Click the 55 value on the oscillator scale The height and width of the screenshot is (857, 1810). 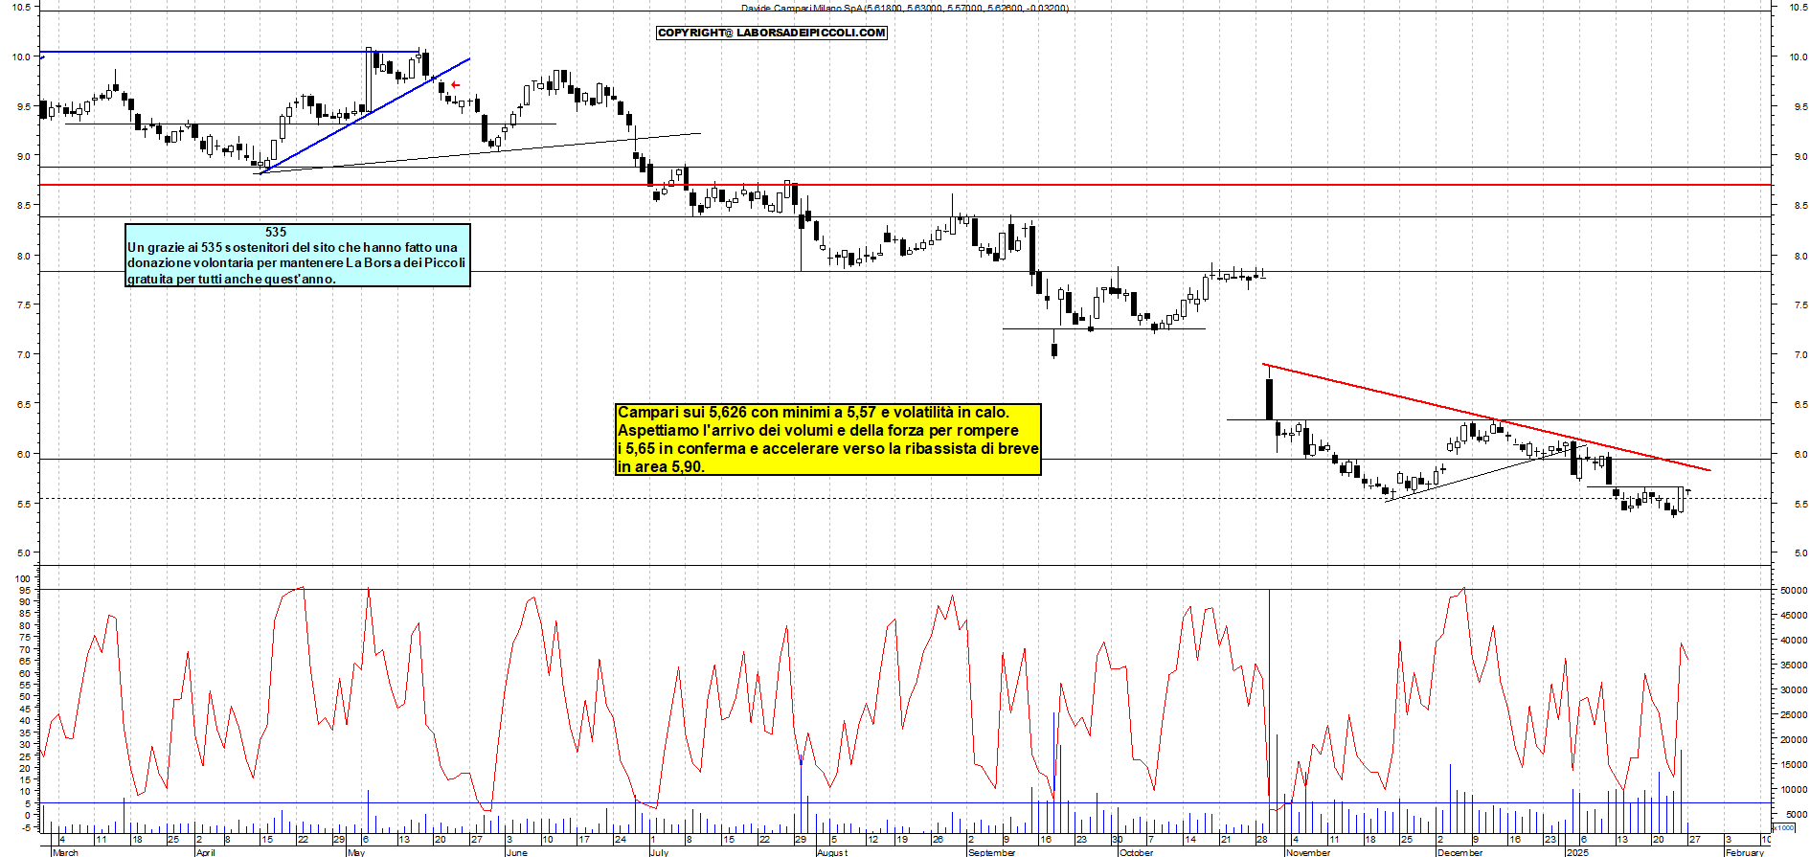[25, 686]
